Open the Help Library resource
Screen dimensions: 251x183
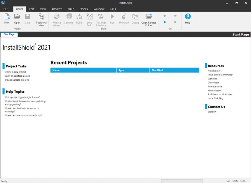[x=214, y=71]
